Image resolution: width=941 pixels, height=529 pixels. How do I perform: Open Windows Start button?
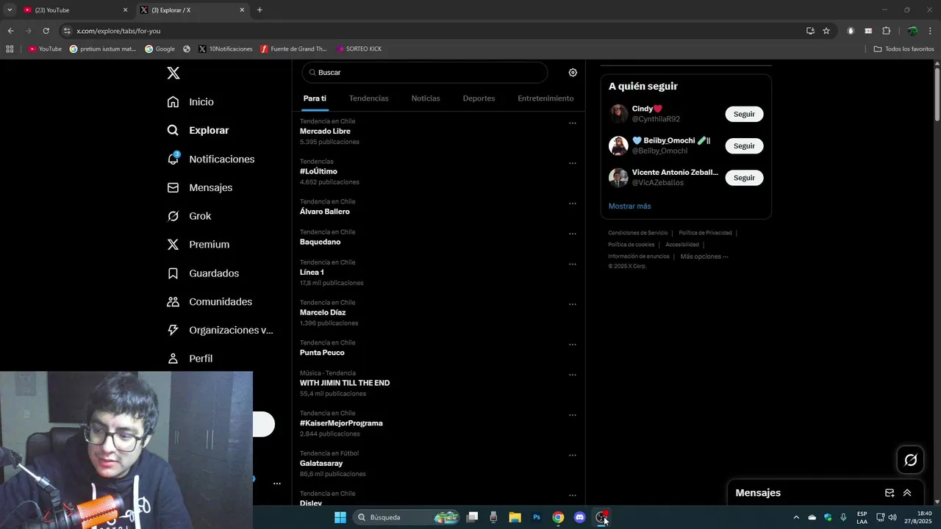(x=340, y=517)
